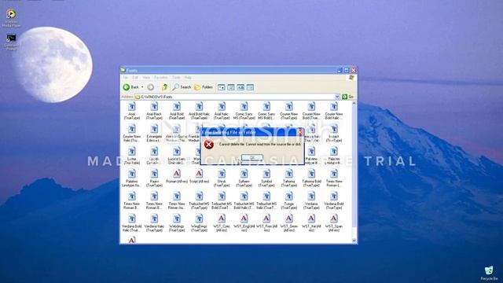Click the Forward toolbar button
This screenshot has height=283, width=503.
coord(150,87)
